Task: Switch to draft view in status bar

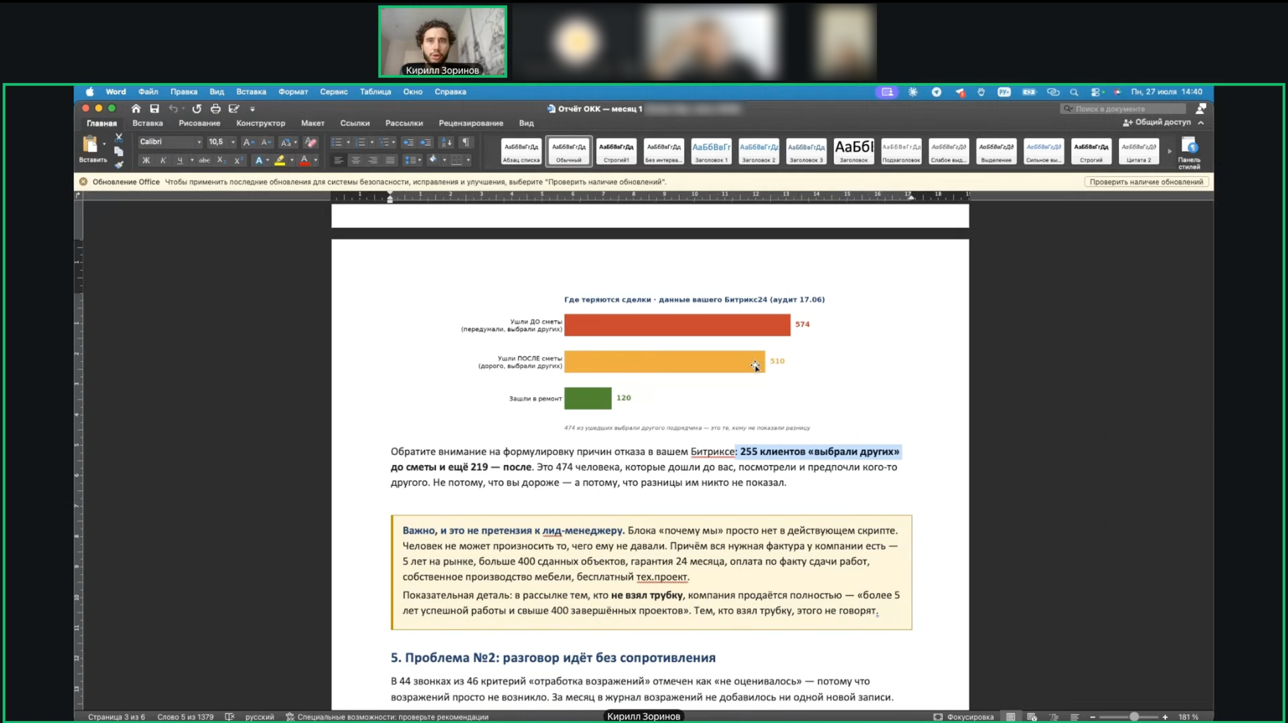Action: point(1075,716)
